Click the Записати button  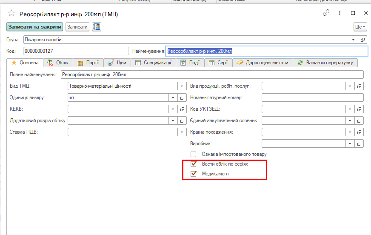[77, 27]
